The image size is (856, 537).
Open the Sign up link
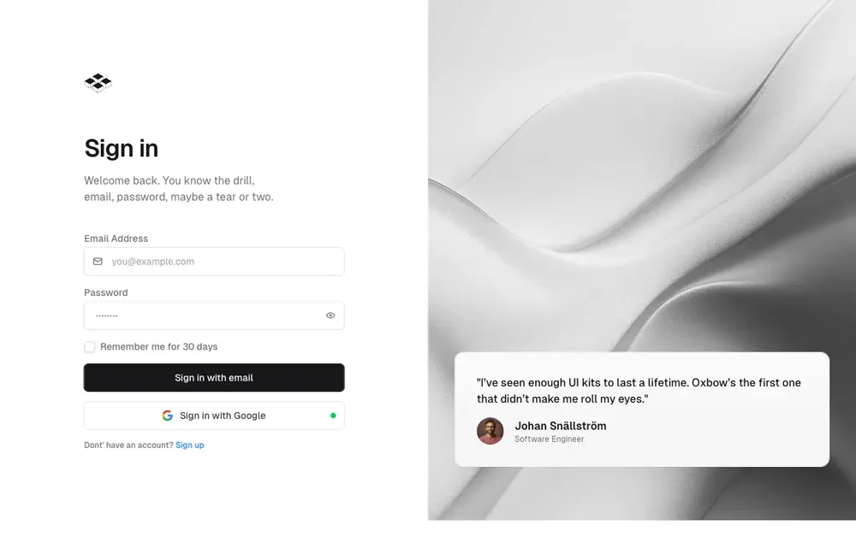[x=190, y=446]
